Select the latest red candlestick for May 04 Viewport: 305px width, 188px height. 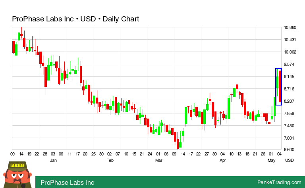pos(280,86)
